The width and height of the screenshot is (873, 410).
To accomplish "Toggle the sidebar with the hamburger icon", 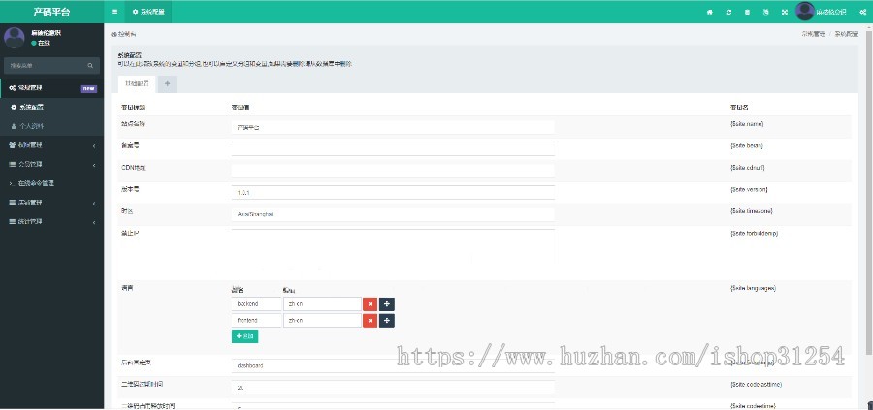I will 114,12.
